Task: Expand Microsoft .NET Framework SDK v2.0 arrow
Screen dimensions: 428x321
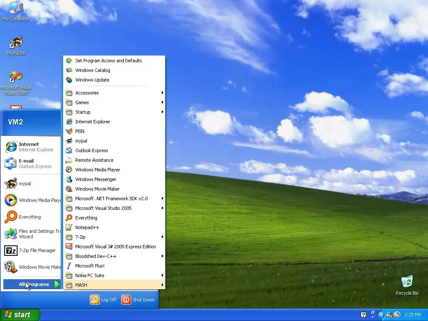Action: point(163,199)
